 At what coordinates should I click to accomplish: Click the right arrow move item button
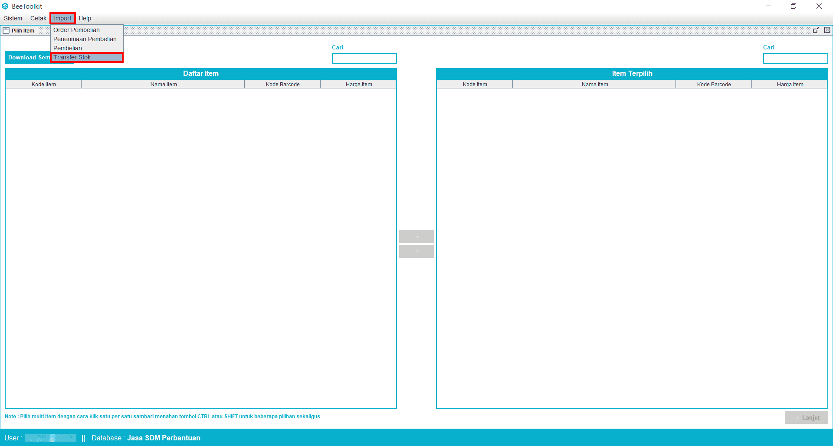click(x=416, y=236)
